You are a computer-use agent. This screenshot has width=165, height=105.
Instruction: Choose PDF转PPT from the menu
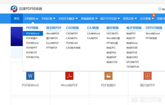tap(31, 48)
